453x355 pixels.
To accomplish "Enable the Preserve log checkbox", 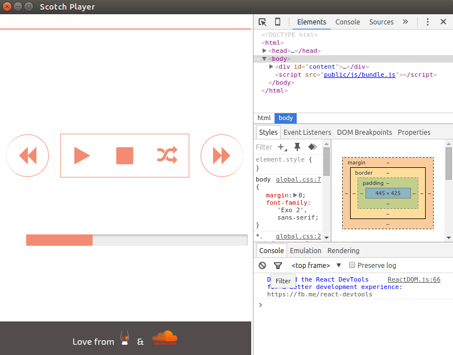I will point(352,265).
